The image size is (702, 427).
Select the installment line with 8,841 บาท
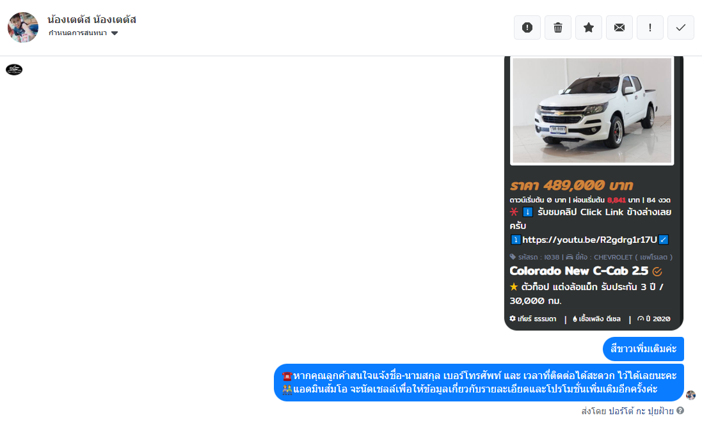coord(589,200)
